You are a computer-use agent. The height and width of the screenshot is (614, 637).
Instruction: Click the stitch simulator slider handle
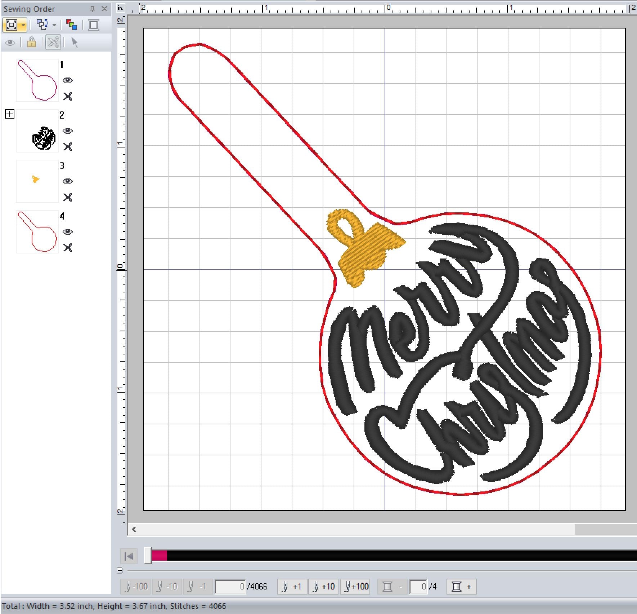[x=148, y=556]
